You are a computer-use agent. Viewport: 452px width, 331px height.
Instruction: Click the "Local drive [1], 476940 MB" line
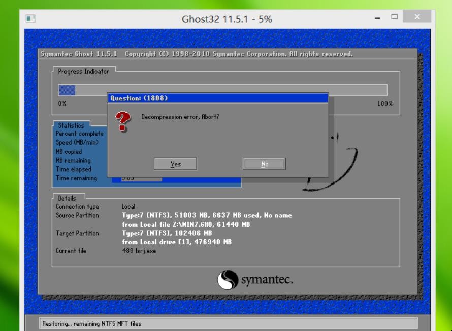click(x=177, y=242)
